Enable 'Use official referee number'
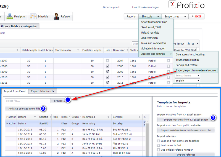The width and height of the screenshot is (221, 157). tap(159, 150)
